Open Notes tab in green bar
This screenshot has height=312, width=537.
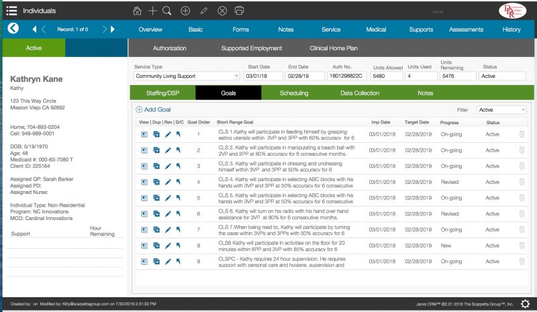pyautogui.click(x=425, y=93)
